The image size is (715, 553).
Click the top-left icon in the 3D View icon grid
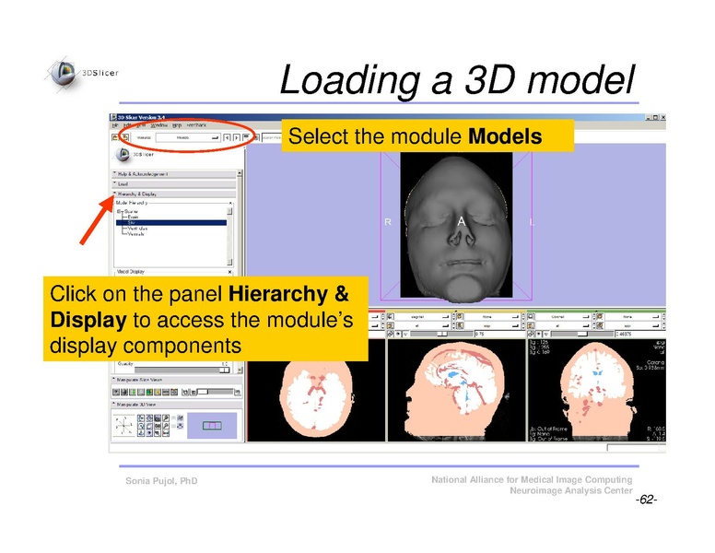pyautogui.click(x=141, y=418)
